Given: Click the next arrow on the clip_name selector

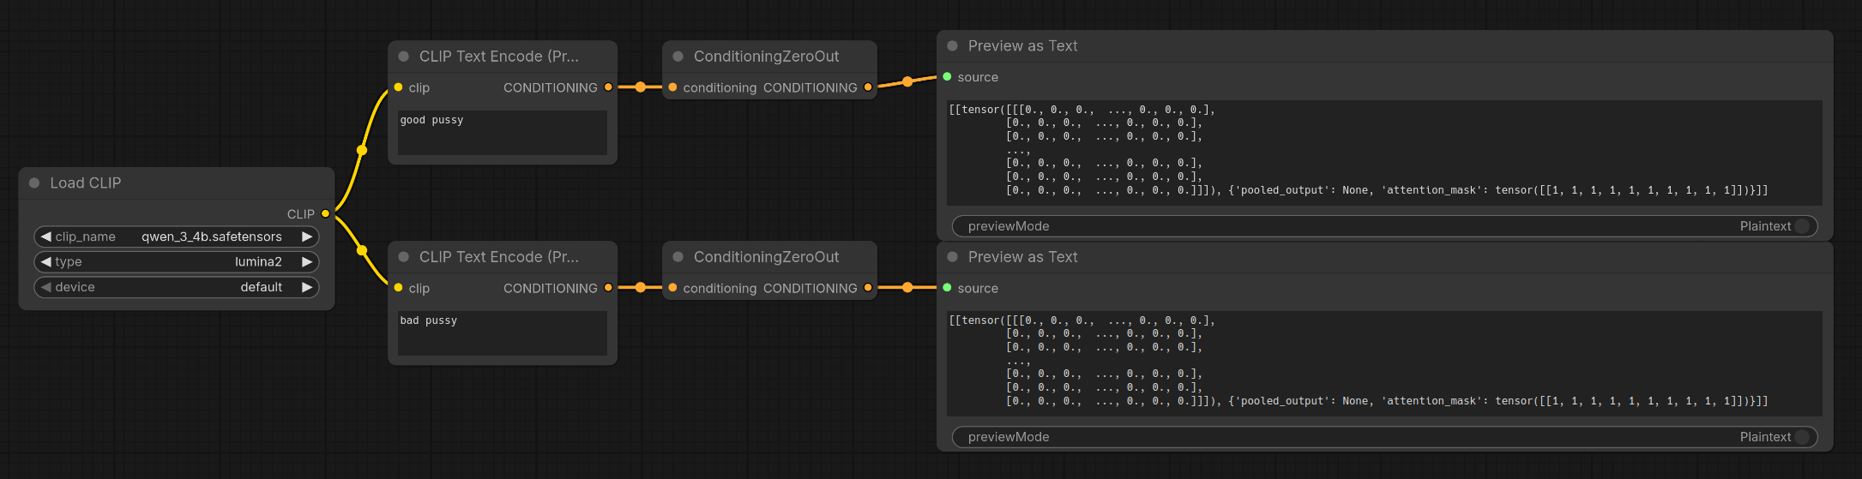Looking at the screenshot, I should [307, 237].
